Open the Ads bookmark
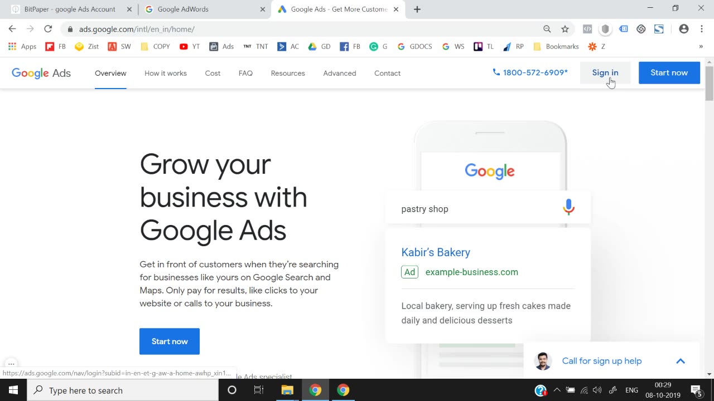Image resolution: width=714 pixels, height=401 pixels. coord(221,47)
